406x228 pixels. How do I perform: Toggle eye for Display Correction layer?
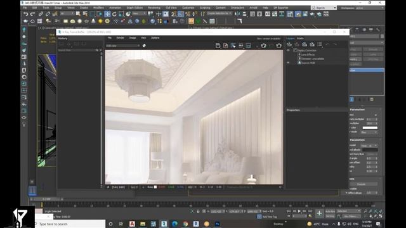[288, 51]
